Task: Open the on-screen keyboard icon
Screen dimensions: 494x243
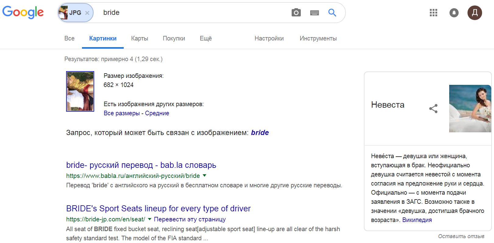Action: (x=315, y=13)
